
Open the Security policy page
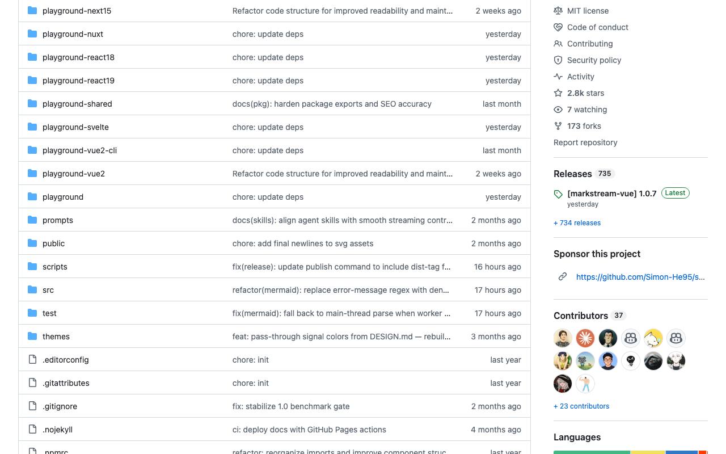pyautogui.click(x=594, y=60)
